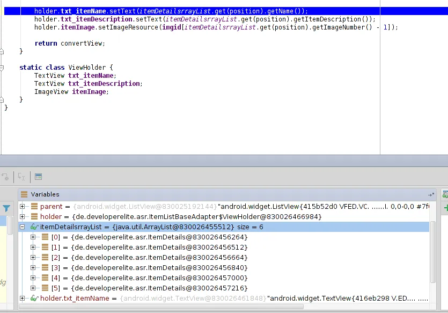Click the Run to Cursor toolbar icon
The width and height of the screenshot is (448, 313).
22,177
